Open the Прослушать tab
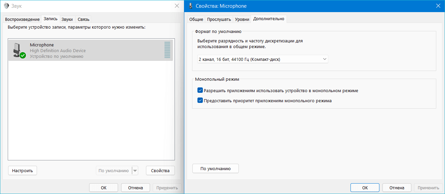Viewport: 445px width, 194px height. click(219, 19)
